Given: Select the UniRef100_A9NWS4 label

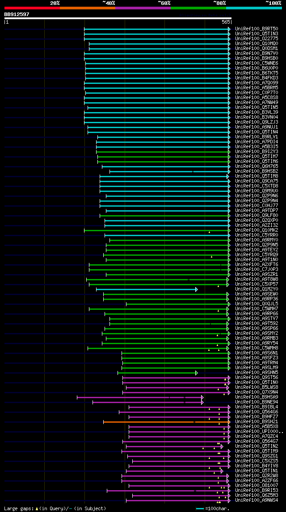Looking at the screenshot, I should (x=257, y=500).
